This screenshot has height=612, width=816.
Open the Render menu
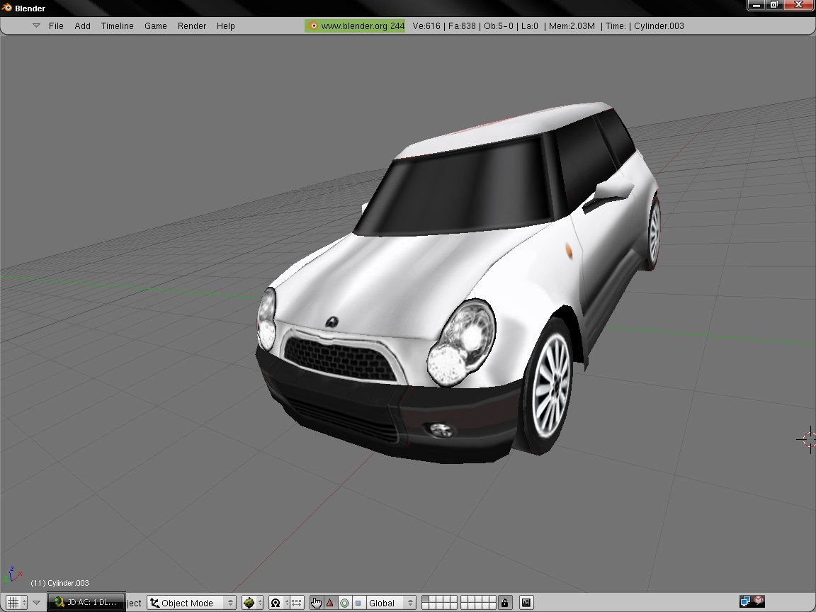pyautogui.click(x=192, y=26)
